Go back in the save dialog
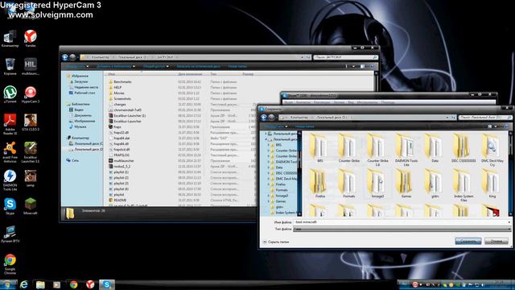515x290 pixels. point(264,118)
